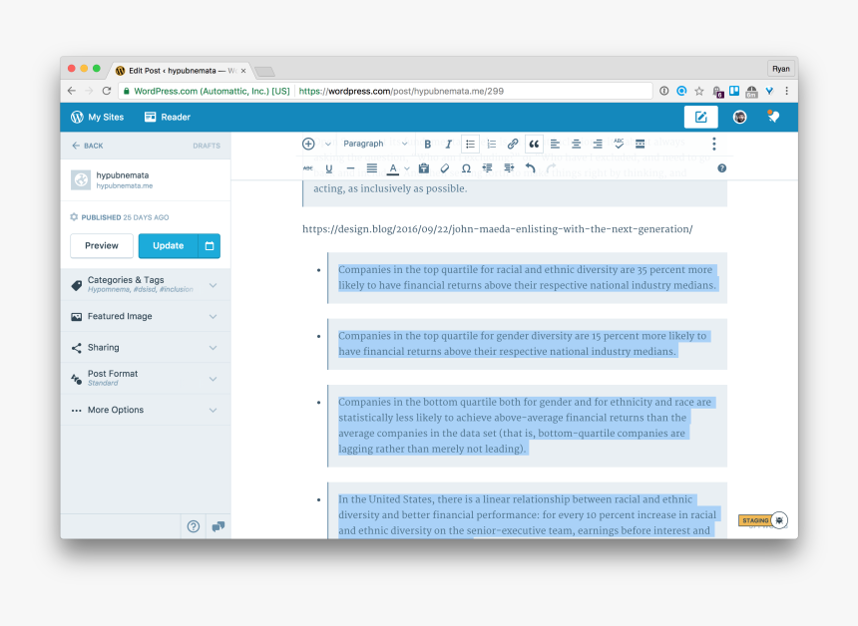Click the Preview button
This screenshot has height=626, width=858.
[x=101, y=245]
